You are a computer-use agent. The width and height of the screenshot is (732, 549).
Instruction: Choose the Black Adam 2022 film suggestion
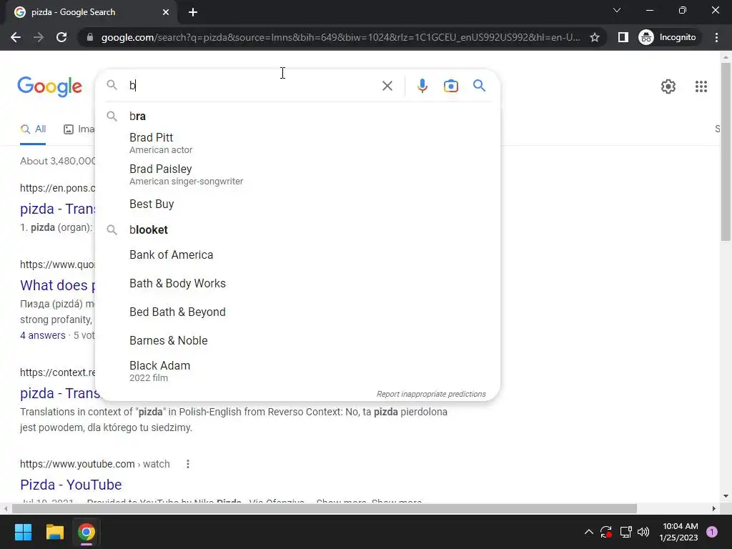coord(297,371)
